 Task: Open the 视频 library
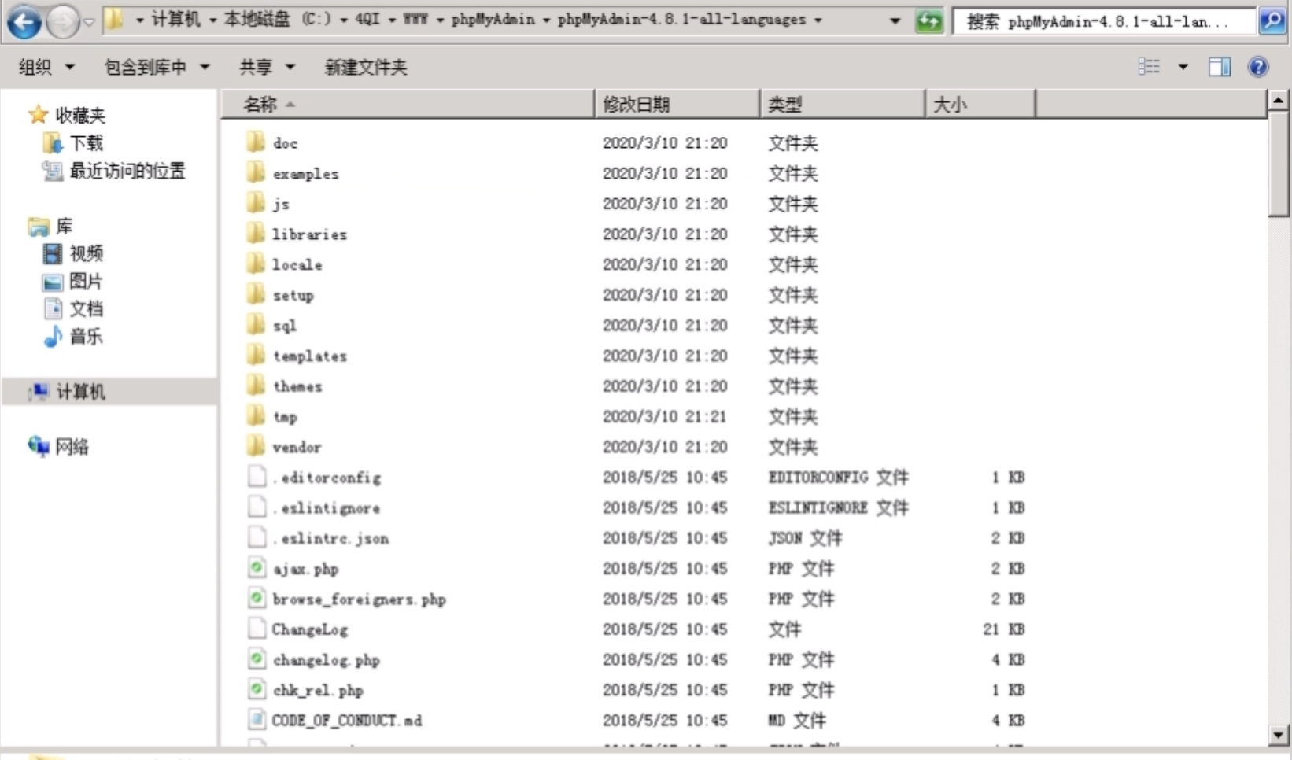pyautogui.click(x=86, y=253)
